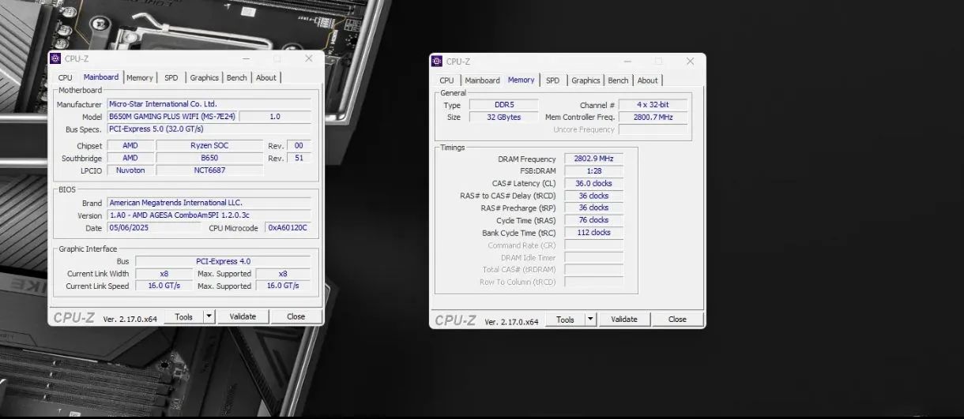Screen dimensions: 964x419
Task: Minimize the Memory CPU-Z window
Action: coord(627,61)
